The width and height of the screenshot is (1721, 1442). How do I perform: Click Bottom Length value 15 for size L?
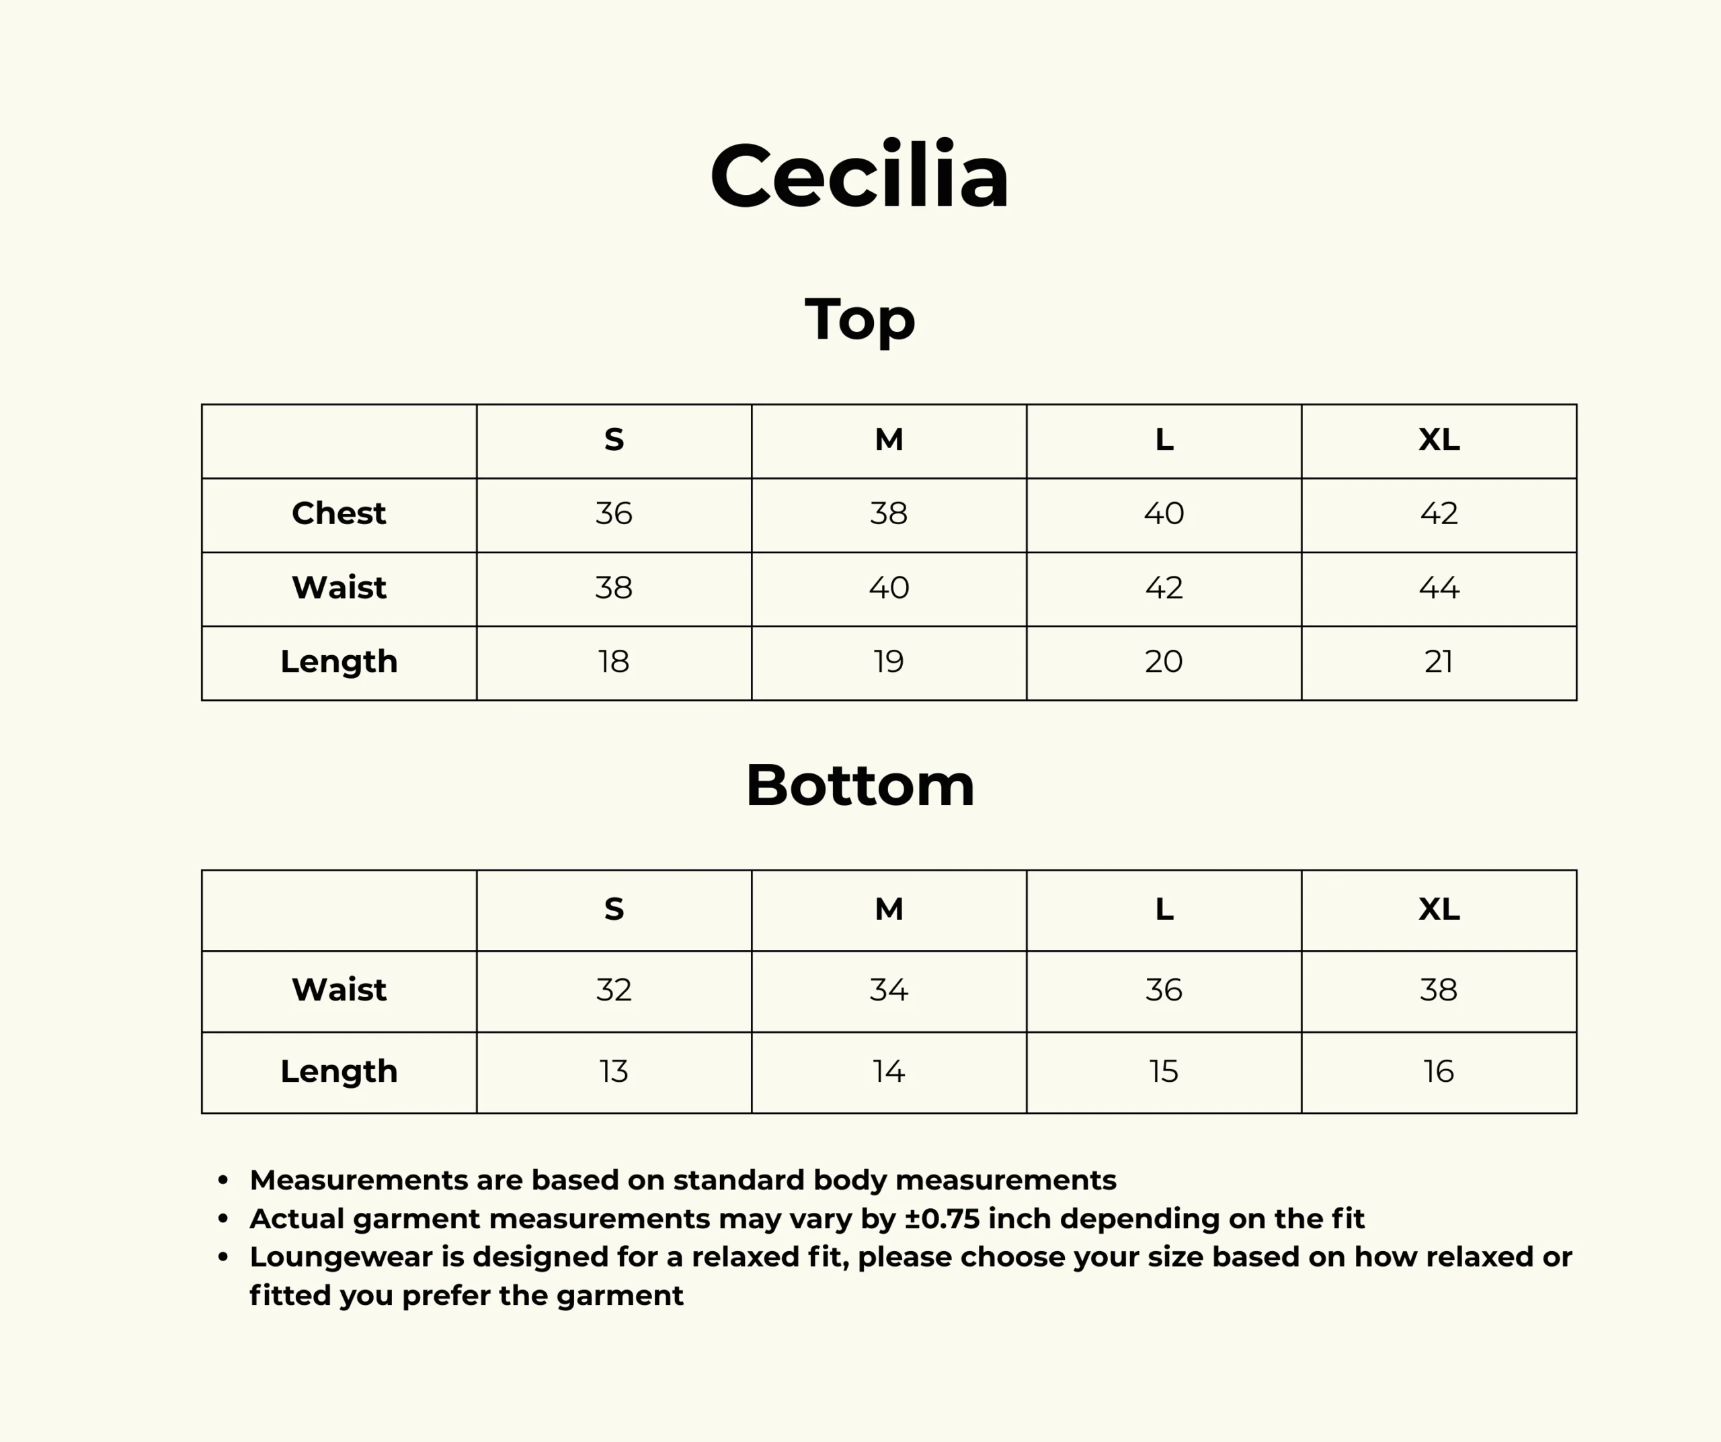[1164, 1071]
